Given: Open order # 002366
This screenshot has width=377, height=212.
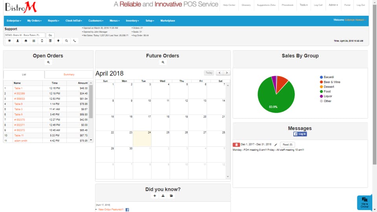Looking at the screenshot, I should 20,93.
